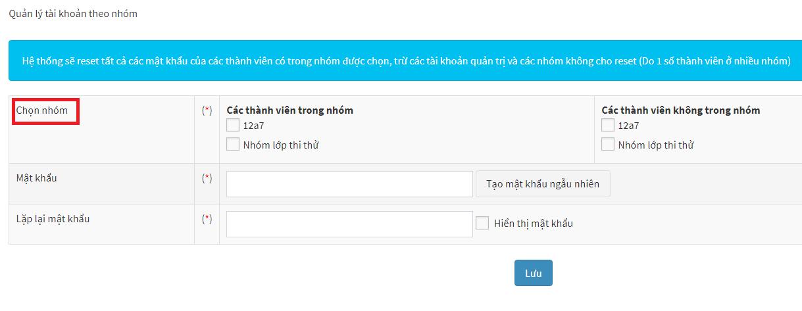Check Nhóm lớp thi thử box under không trong nhóm
The width and height of the screenshot is (802, 311).
tap(608, 144)
